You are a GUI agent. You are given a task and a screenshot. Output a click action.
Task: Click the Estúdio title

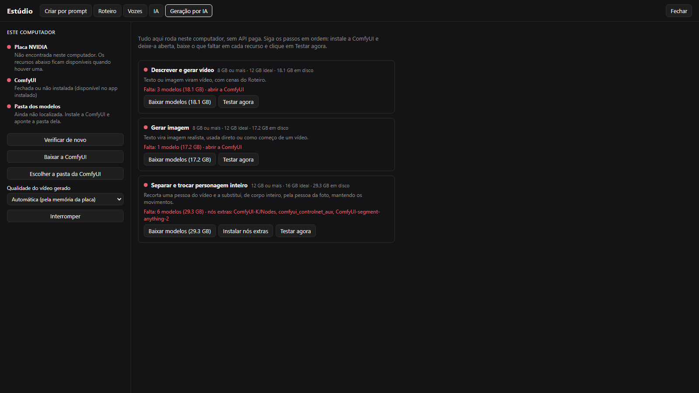[20, 11]
